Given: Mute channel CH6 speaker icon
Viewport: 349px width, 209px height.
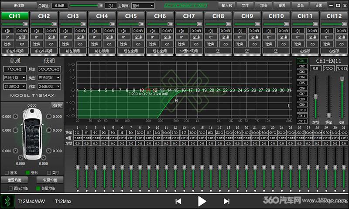Looking at the screenshot, I should pos(153,31).
